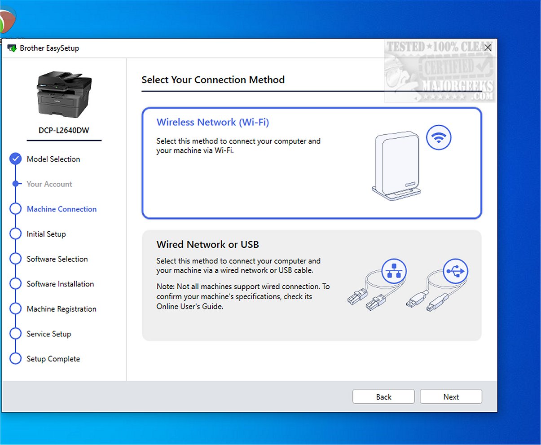Viewport: 541px width, 445px height.
Task: Click the desktop icon behind the window
Action: pos(8,20)
